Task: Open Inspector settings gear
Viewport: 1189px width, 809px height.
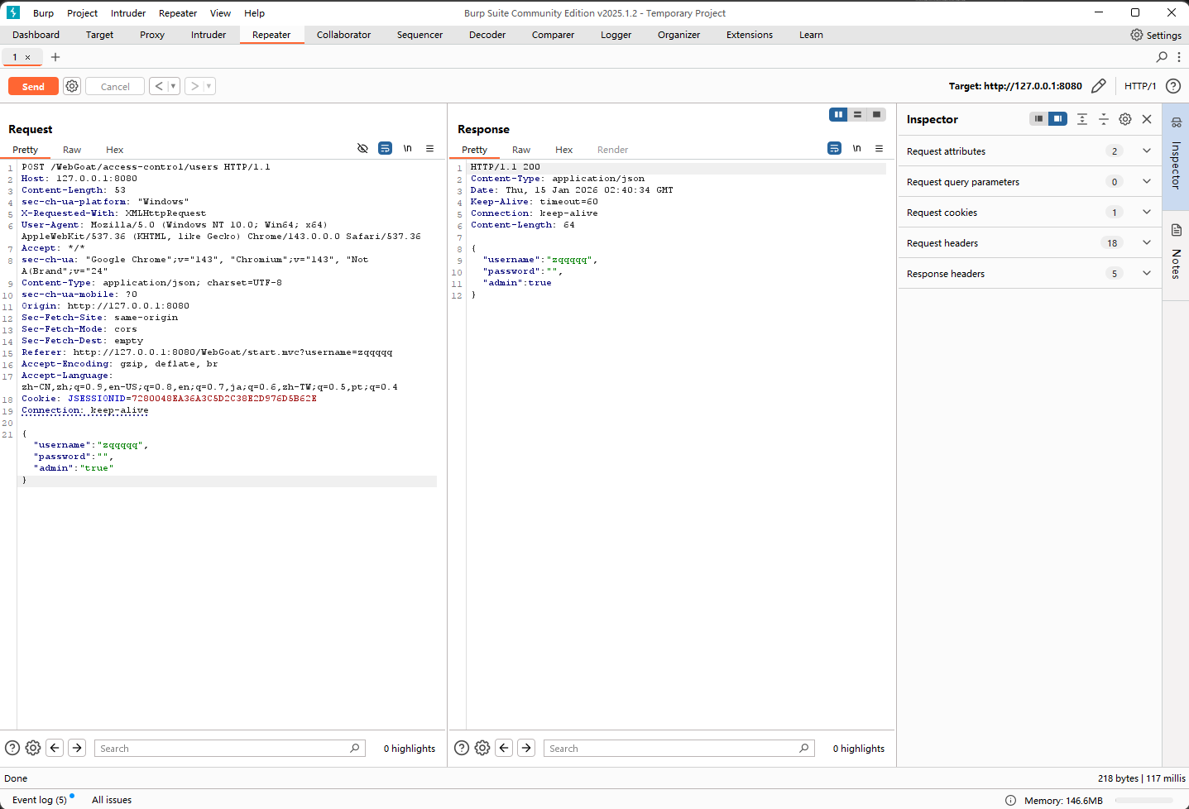Action: [x=1124, y=119]
